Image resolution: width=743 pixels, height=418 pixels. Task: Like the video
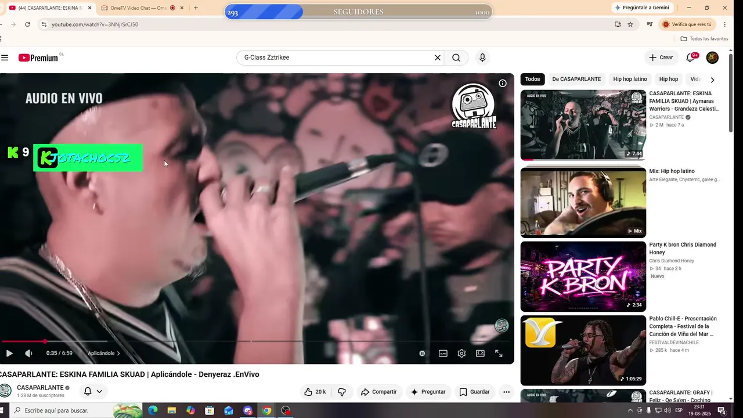click(315, 392)
